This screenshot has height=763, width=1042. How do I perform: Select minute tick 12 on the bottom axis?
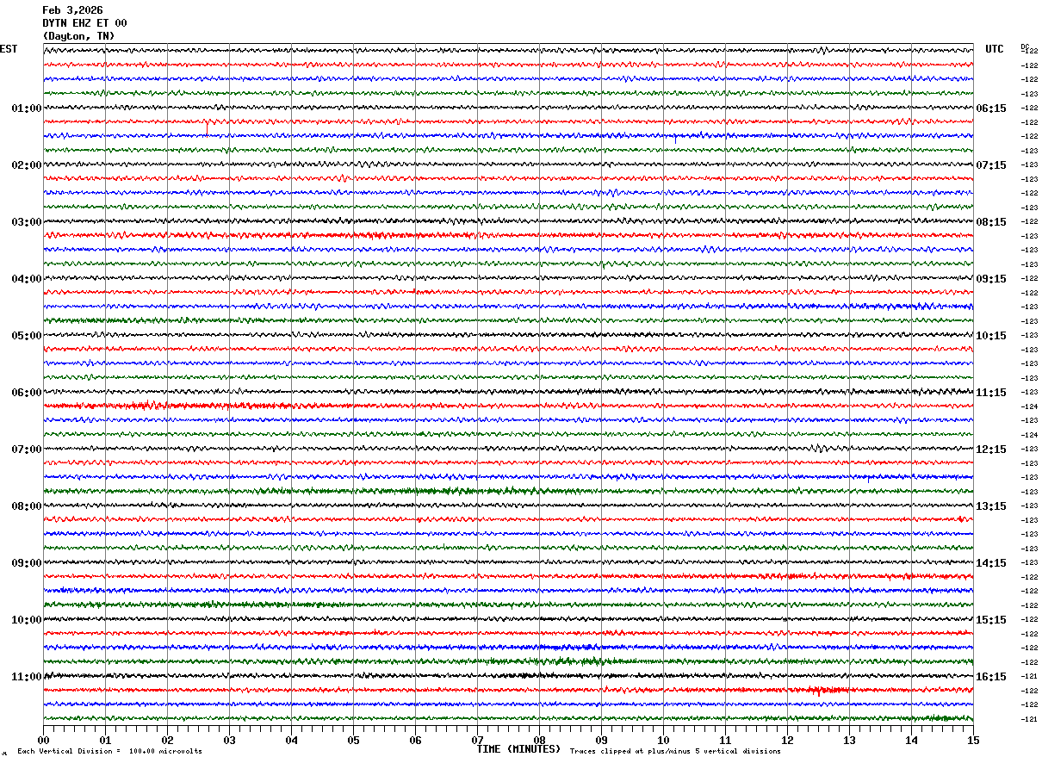pos(787,740)
